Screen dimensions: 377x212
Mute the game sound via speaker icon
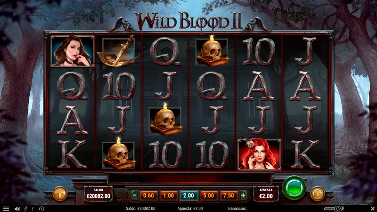pos(17,209)
